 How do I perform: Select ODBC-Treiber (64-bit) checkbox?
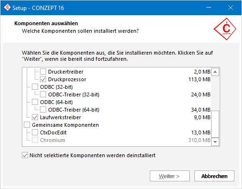pyautogui.click(x=43, y=110)
